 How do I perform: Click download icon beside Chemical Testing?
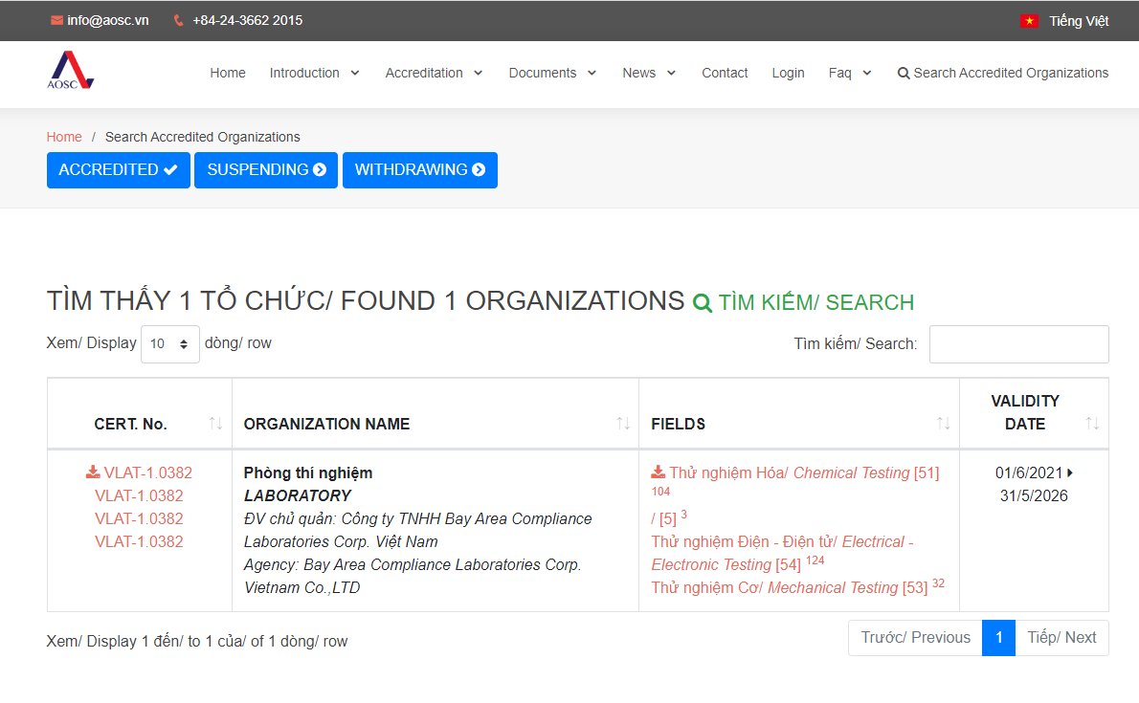coord(659,472)
